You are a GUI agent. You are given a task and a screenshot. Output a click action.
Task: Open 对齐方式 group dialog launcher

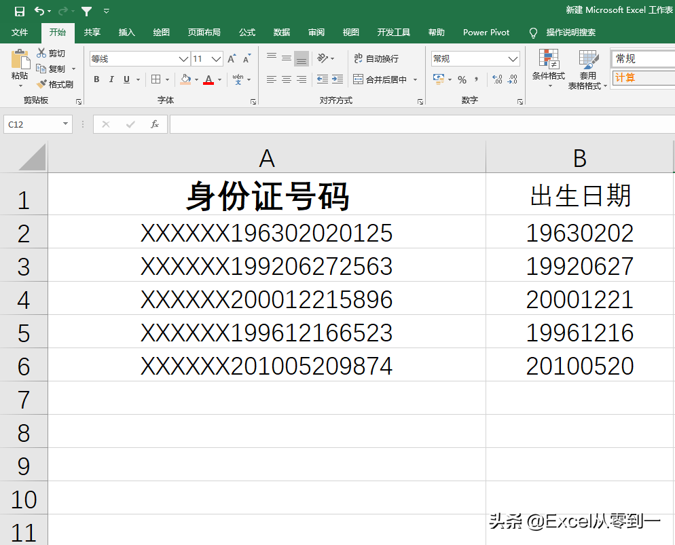(x=420, y=102)
